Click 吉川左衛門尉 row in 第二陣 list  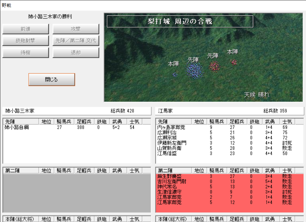[x=171, y=182]
